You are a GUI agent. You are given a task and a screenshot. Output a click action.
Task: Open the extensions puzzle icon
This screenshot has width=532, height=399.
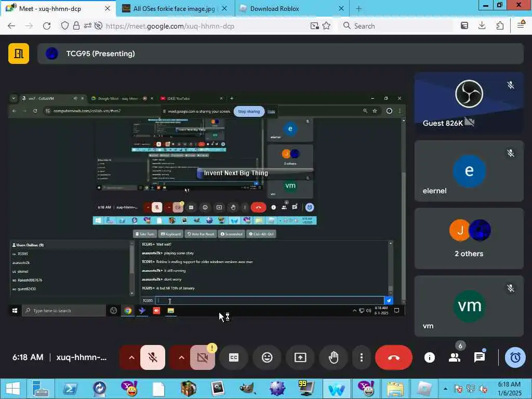(500, 26)
